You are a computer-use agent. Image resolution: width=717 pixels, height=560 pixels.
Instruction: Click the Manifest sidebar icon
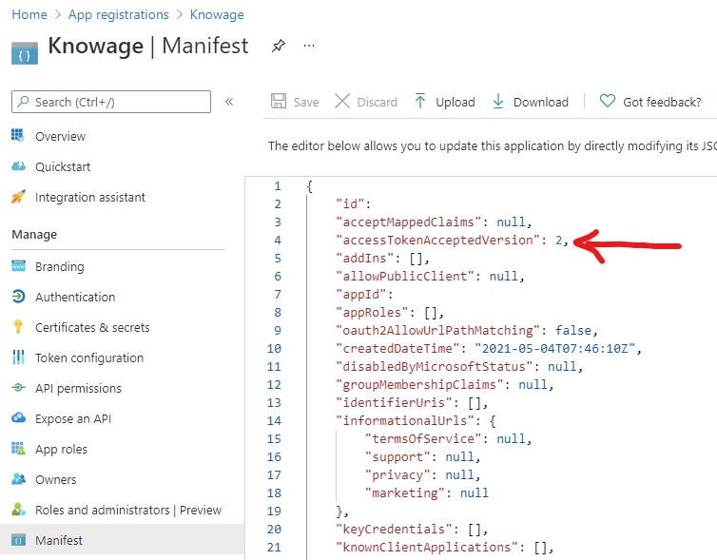point(18,539)
